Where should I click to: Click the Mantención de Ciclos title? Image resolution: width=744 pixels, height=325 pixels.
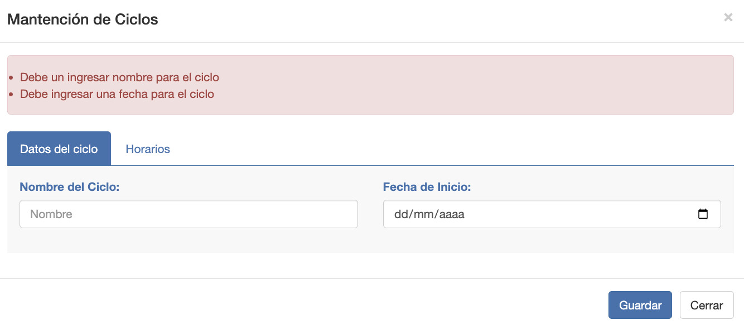pos(83,19)
